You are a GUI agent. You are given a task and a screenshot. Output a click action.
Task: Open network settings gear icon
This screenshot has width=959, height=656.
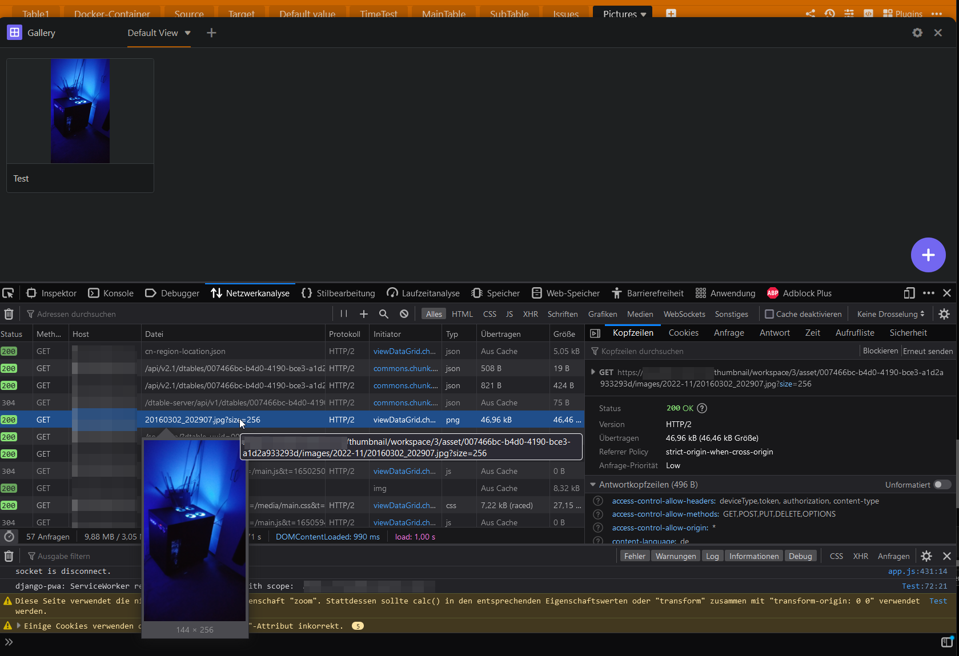coord(944,314)
